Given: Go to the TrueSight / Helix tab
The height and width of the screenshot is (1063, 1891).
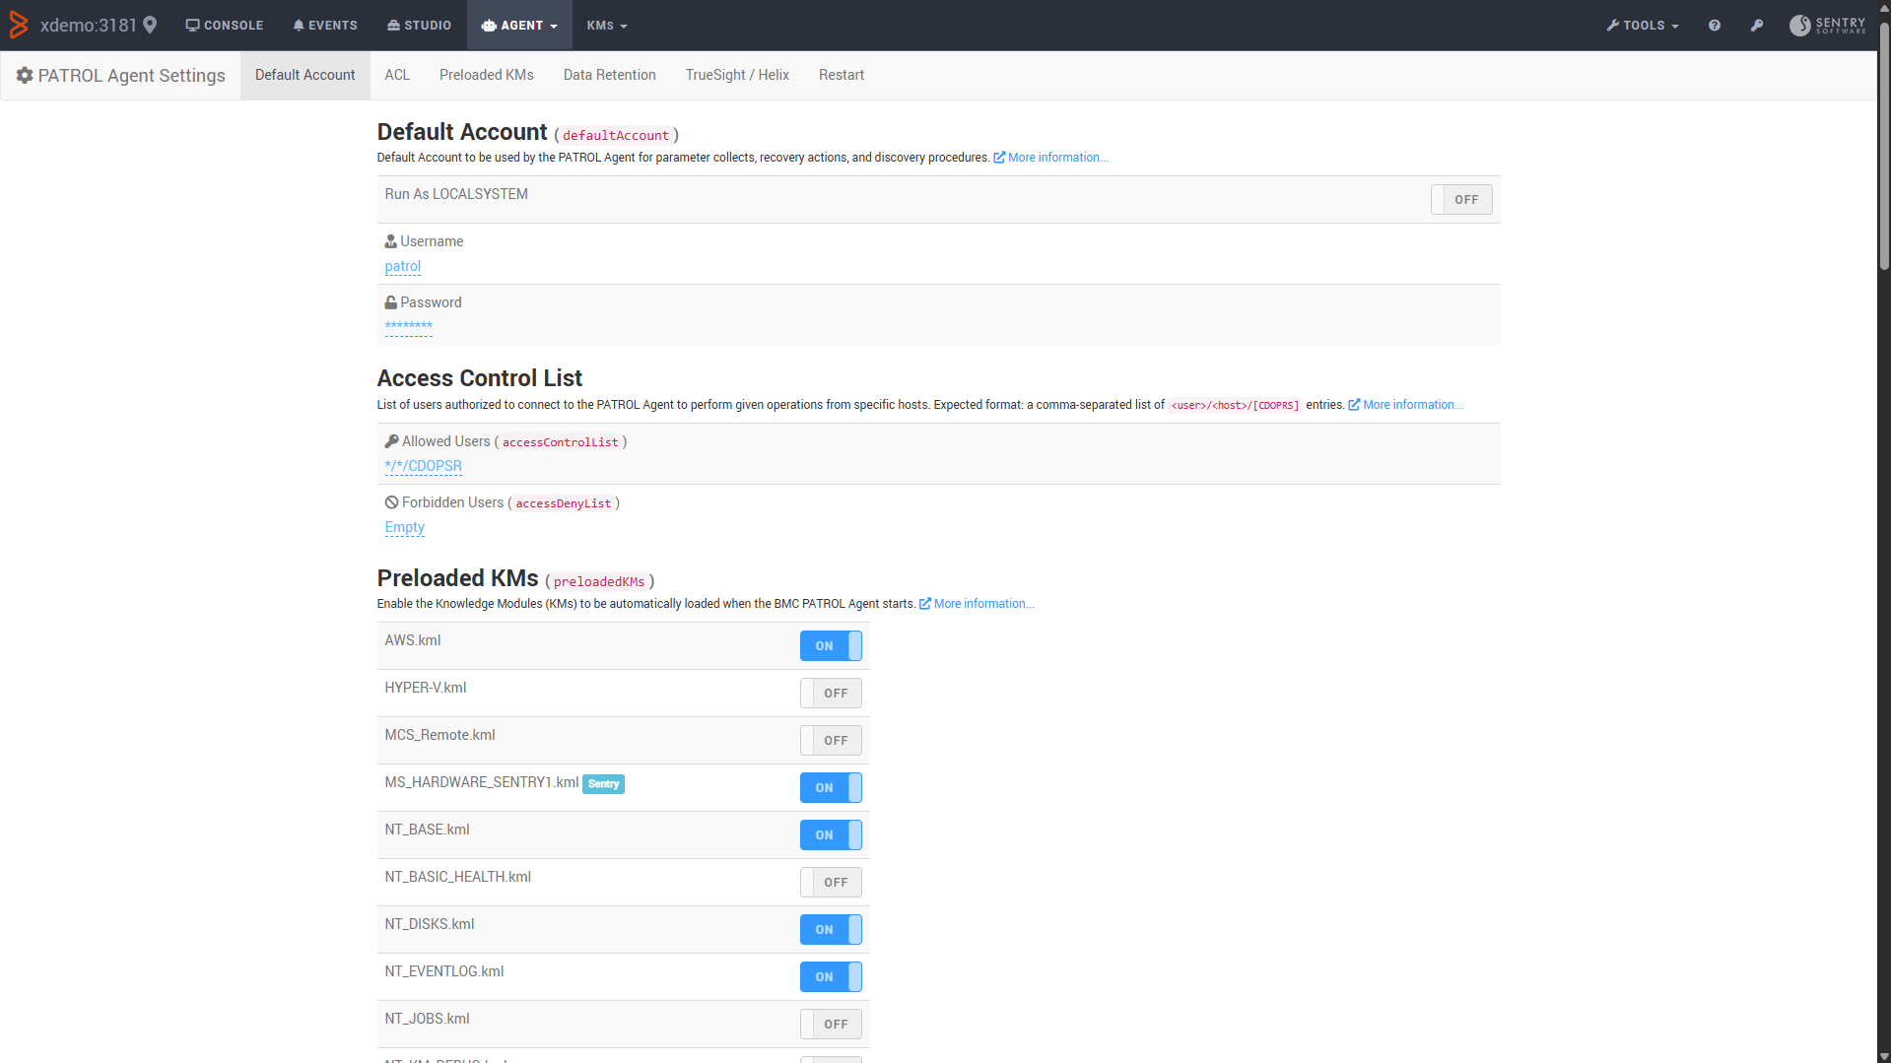Looking at the screenshot, I should tap(737, 75).
